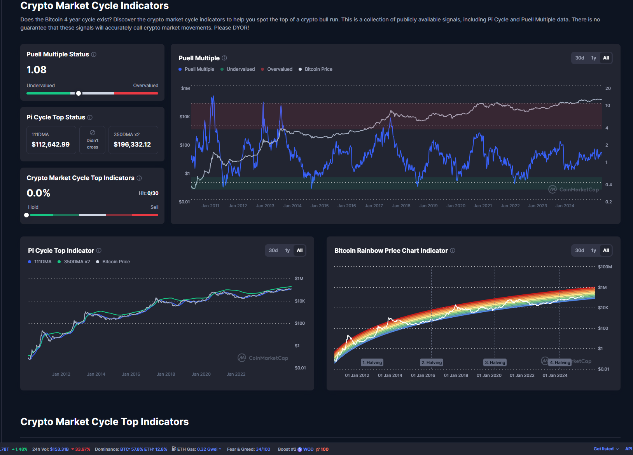Click info icon beside Pi Cycle Top Indicator

click(99, 250)
